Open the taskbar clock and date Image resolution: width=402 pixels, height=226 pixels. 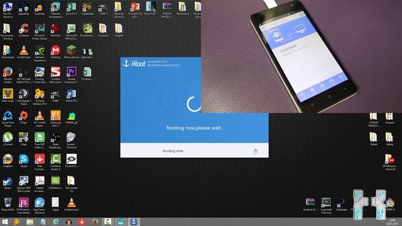[x=392, y=222]
